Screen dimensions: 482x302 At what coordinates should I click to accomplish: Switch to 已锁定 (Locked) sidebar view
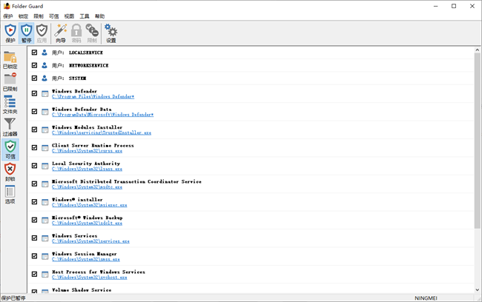(x=10, y=60)
